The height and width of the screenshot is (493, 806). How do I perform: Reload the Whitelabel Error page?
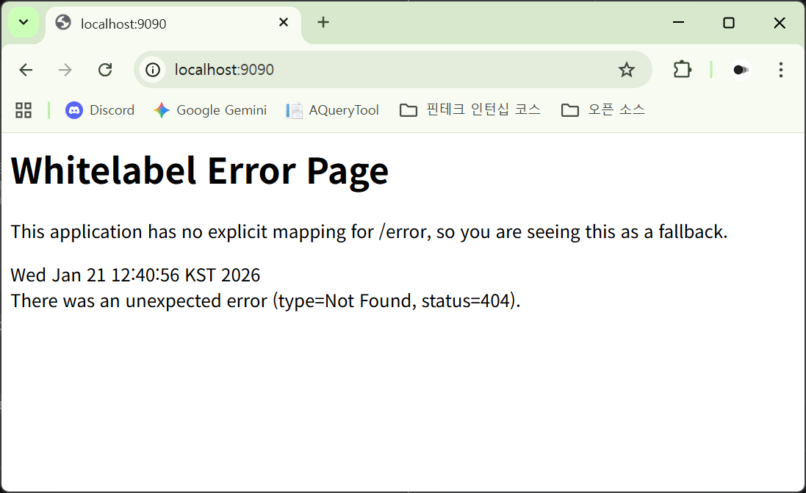click(x=105, y=70)
